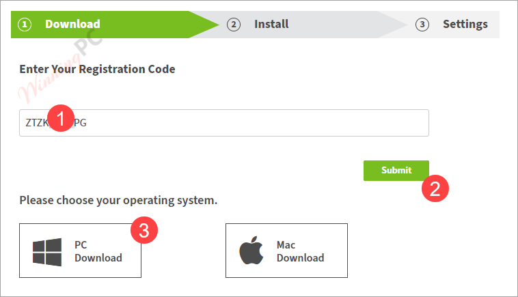518x297 pixels.
Task: Click the circled 1 step icon
Action: click(x=25, y=25)
